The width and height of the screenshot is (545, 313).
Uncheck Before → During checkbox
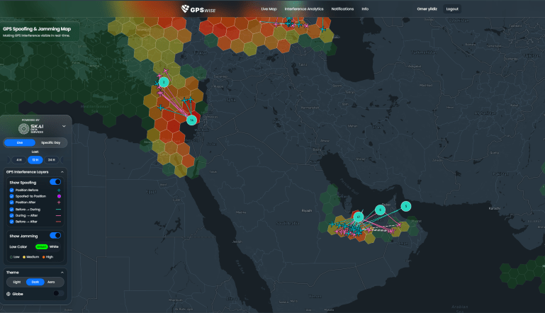(12, 210)
